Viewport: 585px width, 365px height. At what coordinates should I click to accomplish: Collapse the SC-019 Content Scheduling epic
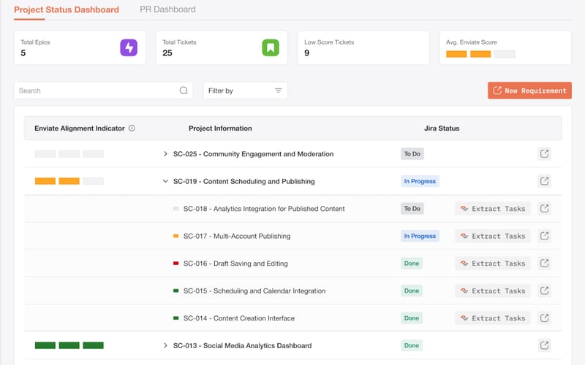[165, 181]
